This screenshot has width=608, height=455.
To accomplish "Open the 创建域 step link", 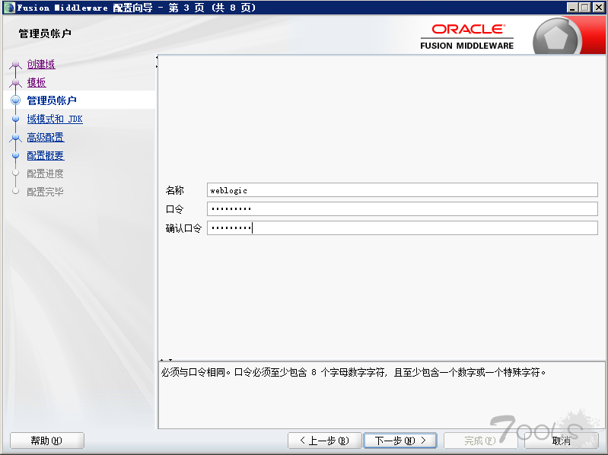I will (41, 65).
